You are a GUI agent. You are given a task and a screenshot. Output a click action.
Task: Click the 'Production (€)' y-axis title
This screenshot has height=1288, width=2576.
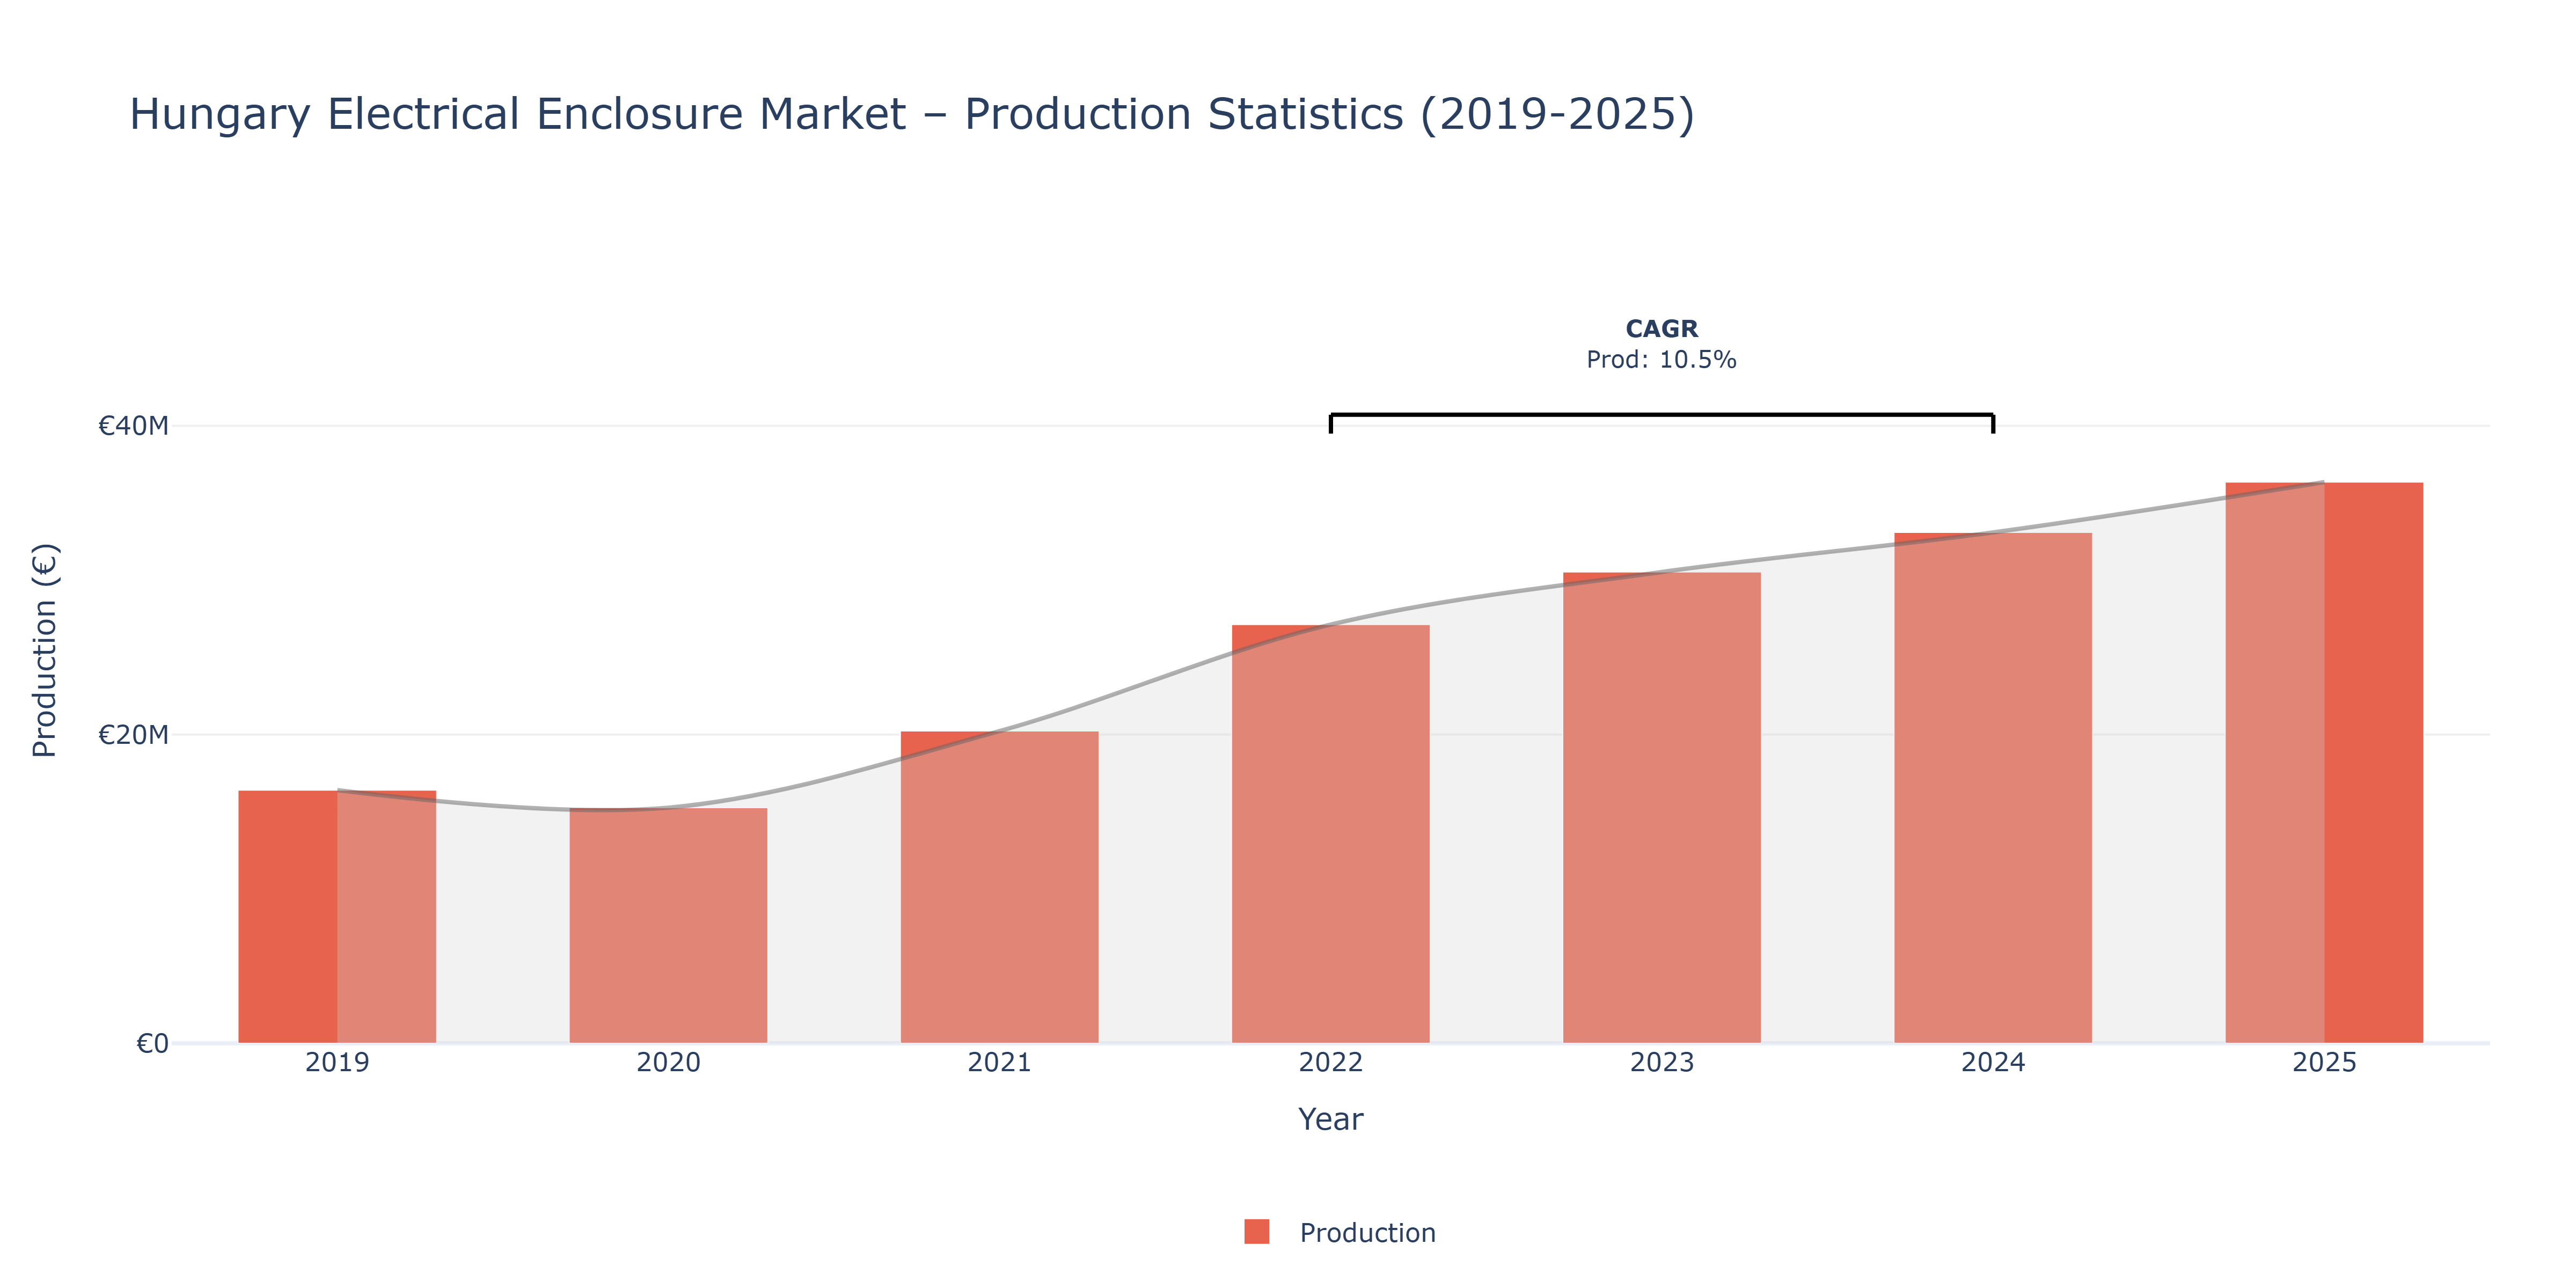tap(45, 650)
